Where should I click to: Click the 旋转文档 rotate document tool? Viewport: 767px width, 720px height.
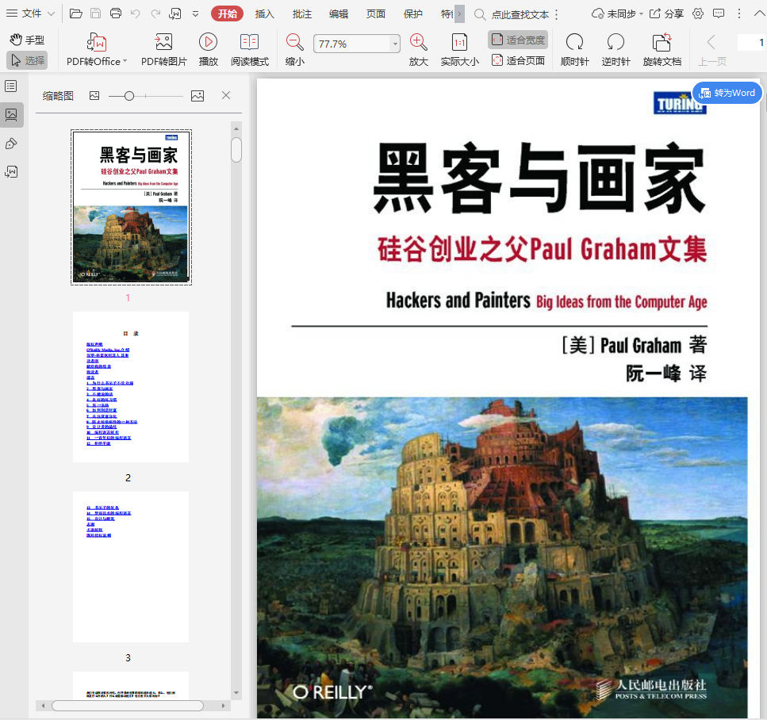point(662,49)
